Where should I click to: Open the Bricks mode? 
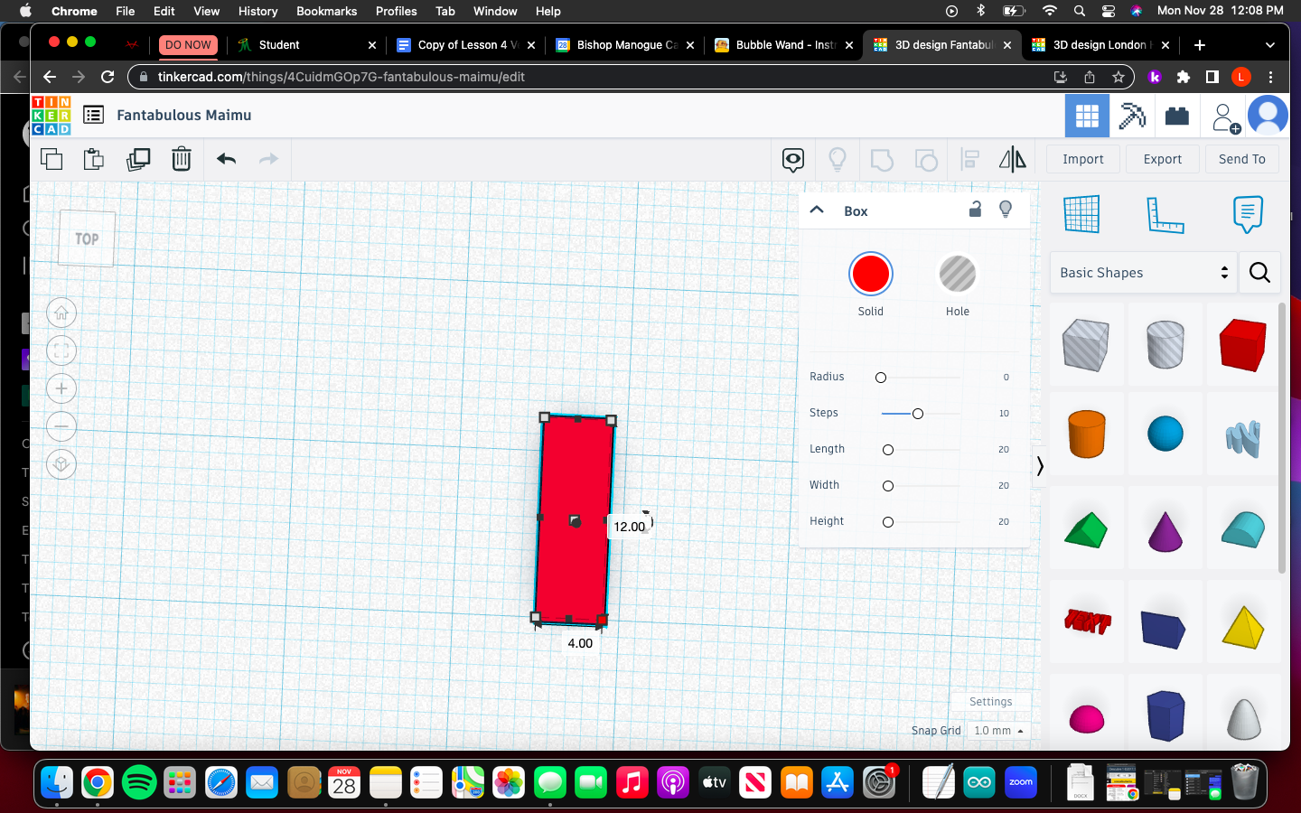click(x=1176, y=116)
